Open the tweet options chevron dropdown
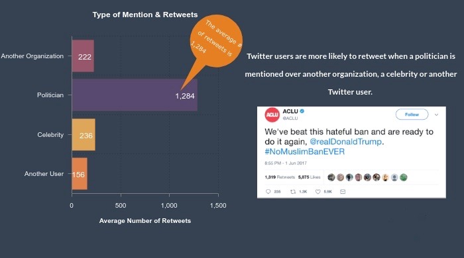This screenshot has height=258, width=464. click(436, 115)
